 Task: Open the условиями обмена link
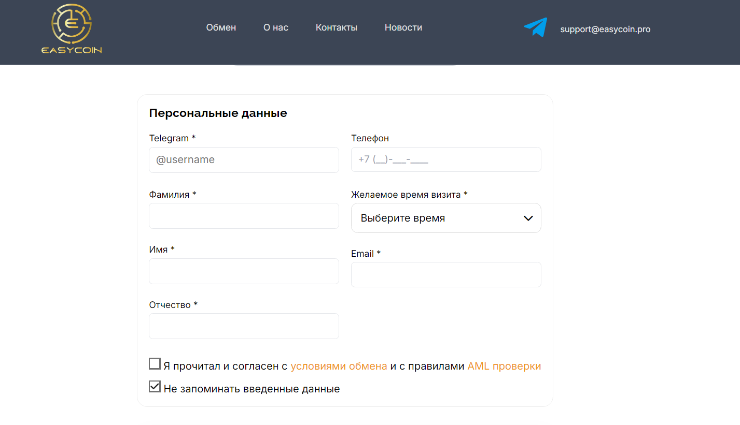(x=339, y=366)
